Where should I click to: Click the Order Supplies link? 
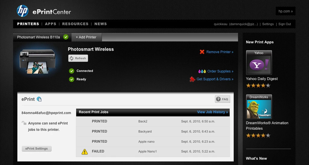(220, 71)
